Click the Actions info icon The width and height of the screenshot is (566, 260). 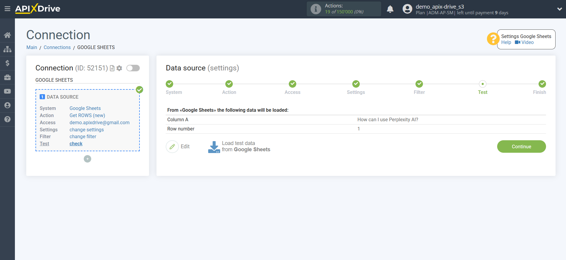(316, 9)
